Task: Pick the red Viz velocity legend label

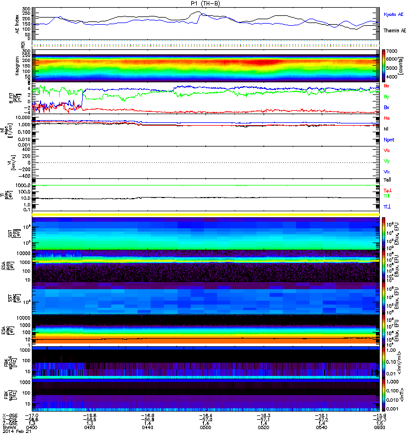Action: pos(387,150)
